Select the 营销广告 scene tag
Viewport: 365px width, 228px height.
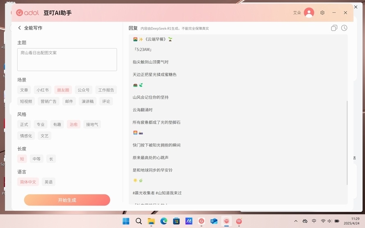click(48, 101)
